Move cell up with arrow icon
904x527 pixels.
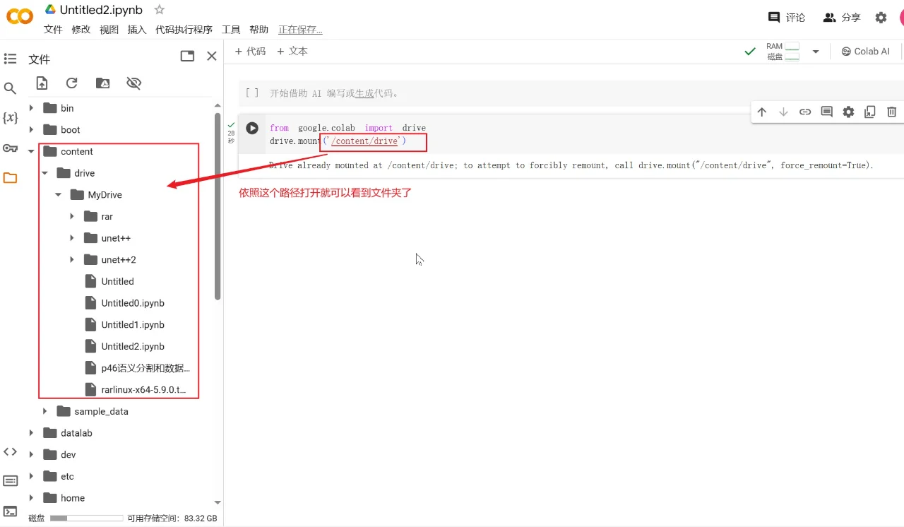tap(761, 112)
